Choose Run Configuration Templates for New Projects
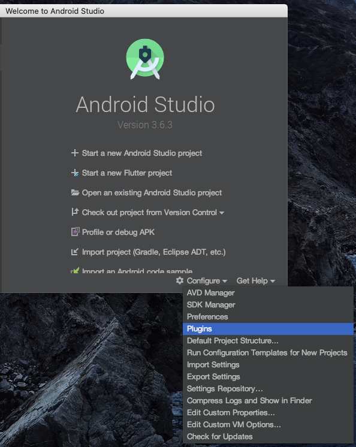 (268, 353)
